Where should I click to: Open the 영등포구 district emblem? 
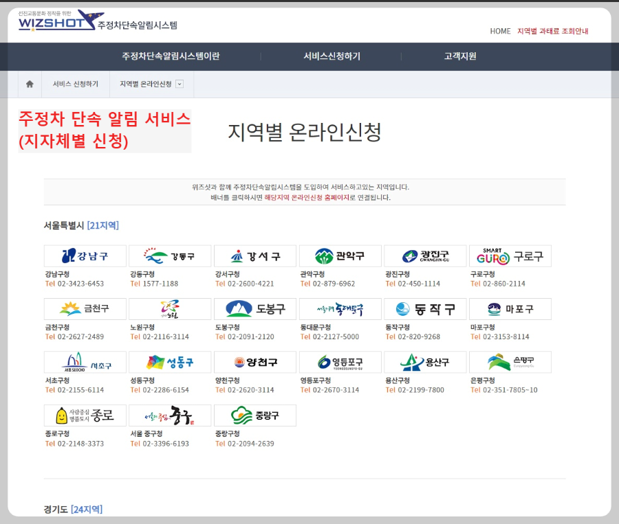pos(340,362)
